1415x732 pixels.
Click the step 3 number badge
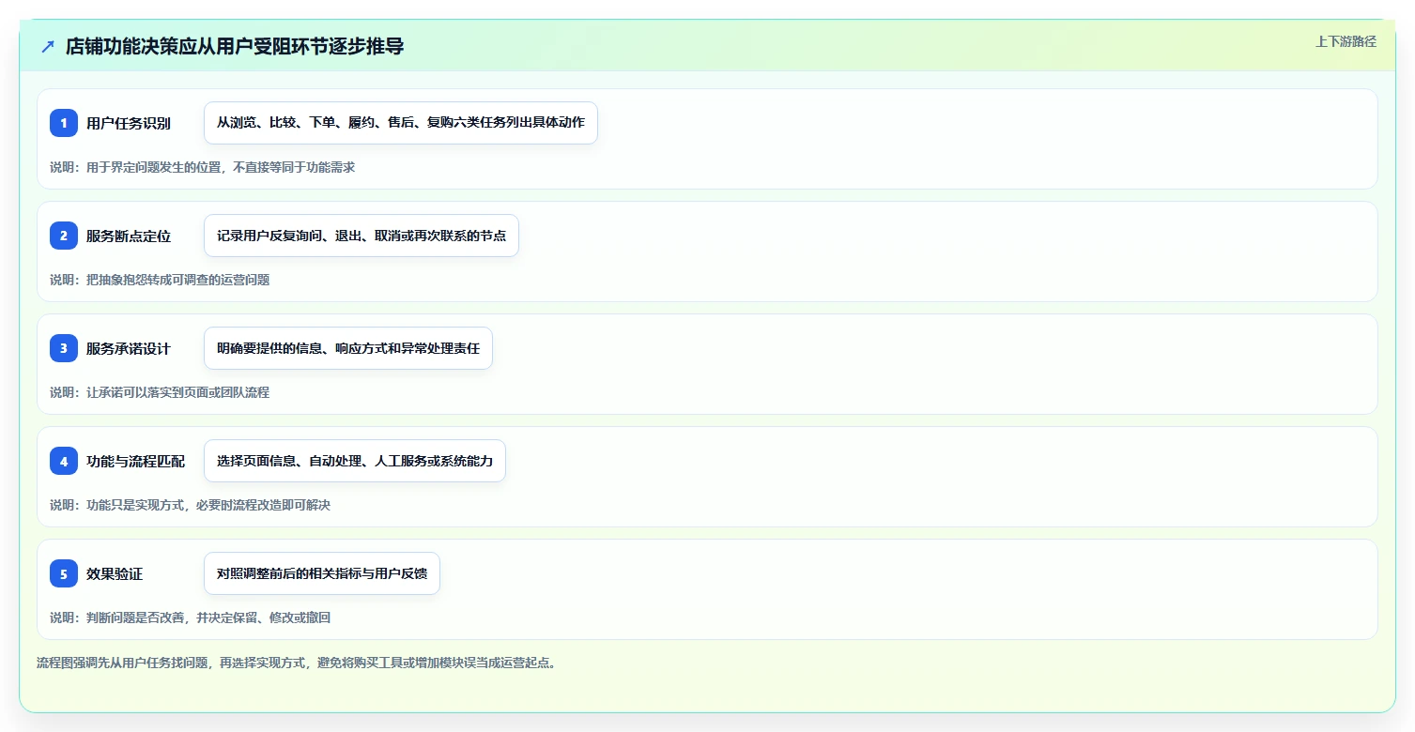click(x=64, y=348)
